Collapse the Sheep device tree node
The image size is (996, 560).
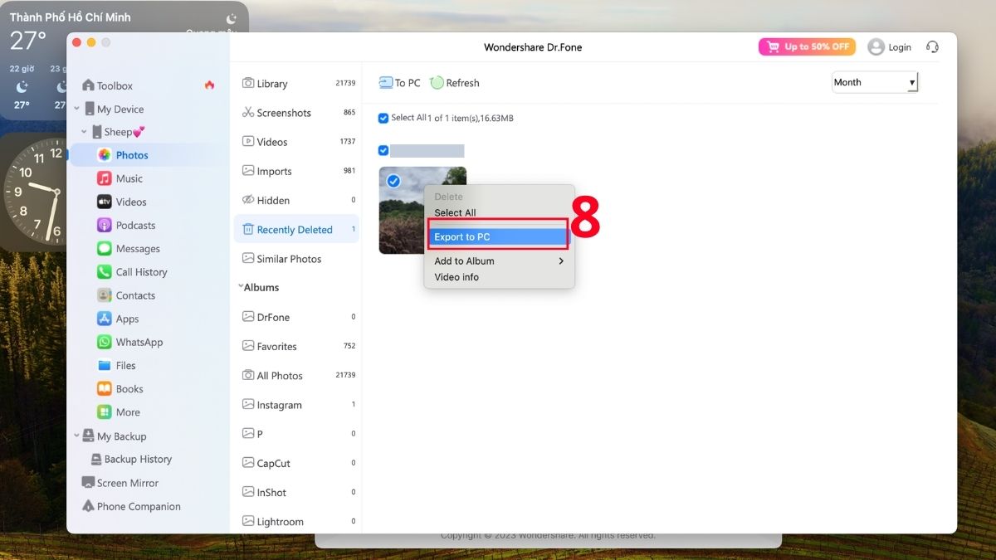(x=84, y=132)
